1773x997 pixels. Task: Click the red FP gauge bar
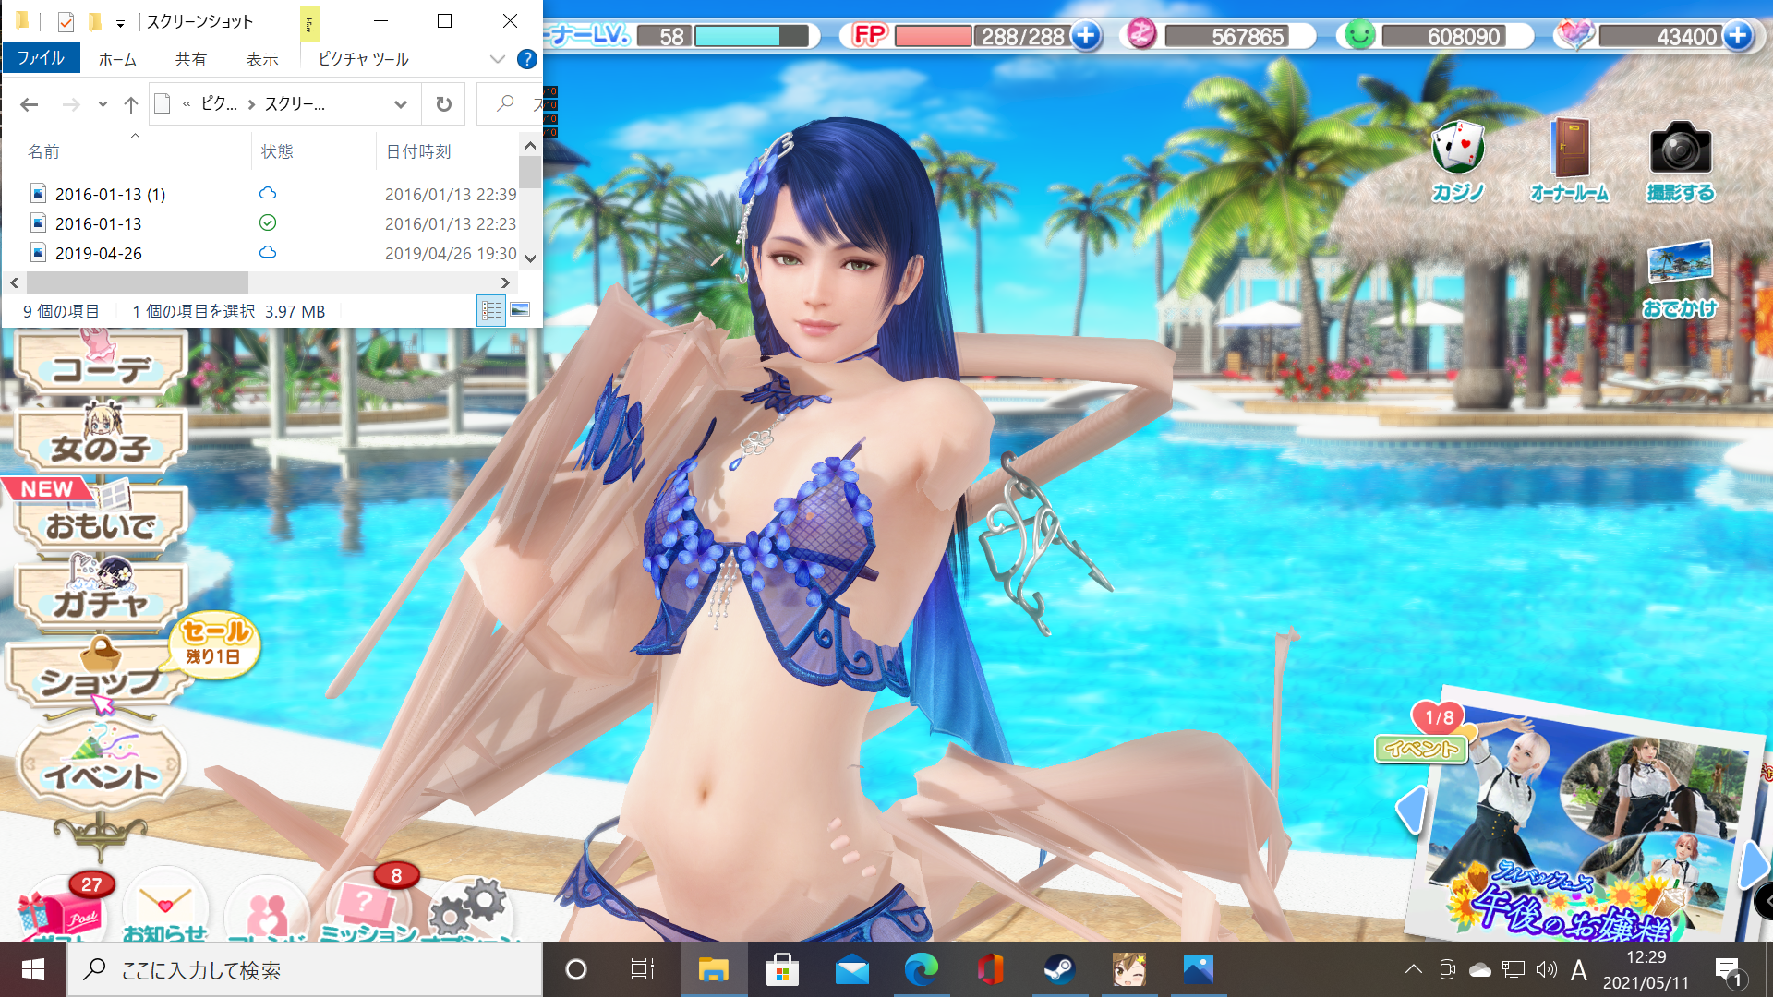933,36
